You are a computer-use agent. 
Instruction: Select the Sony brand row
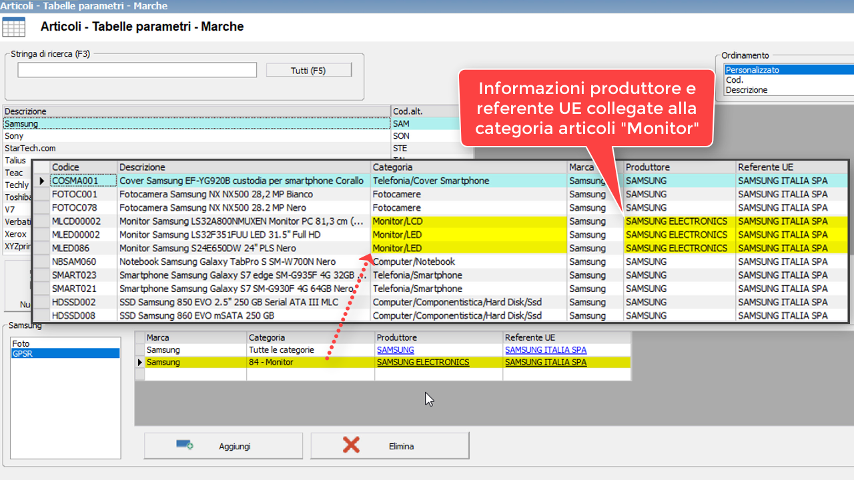click(14, 136)
